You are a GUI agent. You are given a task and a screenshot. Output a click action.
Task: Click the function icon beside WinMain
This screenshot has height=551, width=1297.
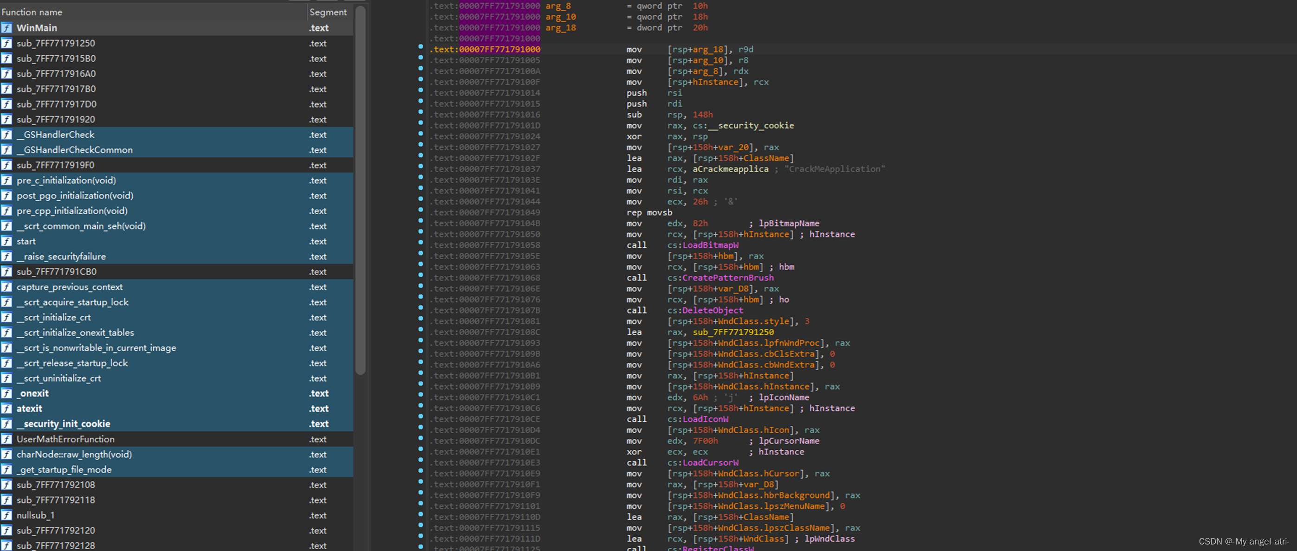(6, 28)
